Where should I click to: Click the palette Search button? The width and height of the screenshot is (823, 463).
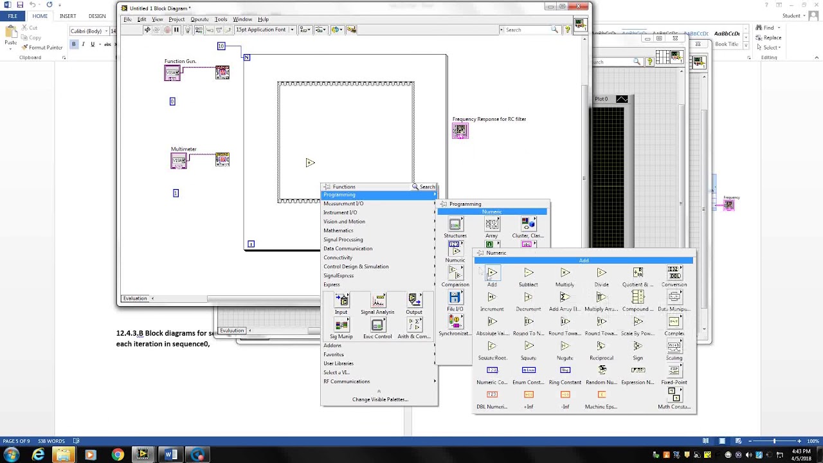[x=424, y=187]
